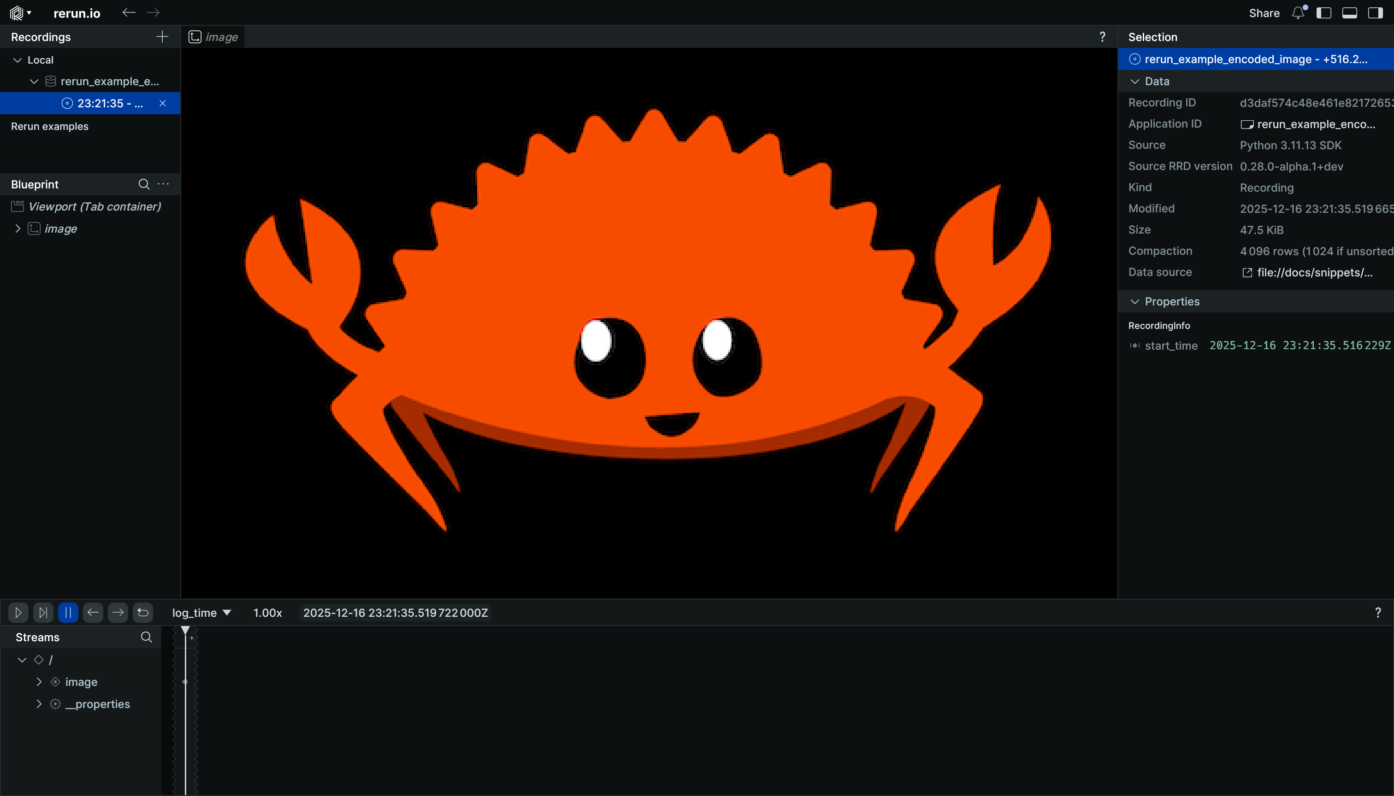Click the Share button
The width and height of the screenshot is (1394, 796).
click(x=1264, y=12)
